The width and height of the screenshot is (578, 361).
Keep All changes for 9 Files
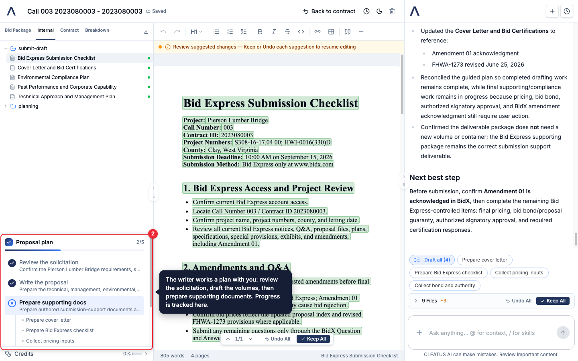coord(553,301)
